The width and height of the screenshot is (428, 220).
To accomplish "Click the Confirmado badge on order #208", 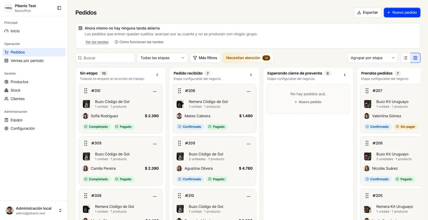I will point(190,127).
